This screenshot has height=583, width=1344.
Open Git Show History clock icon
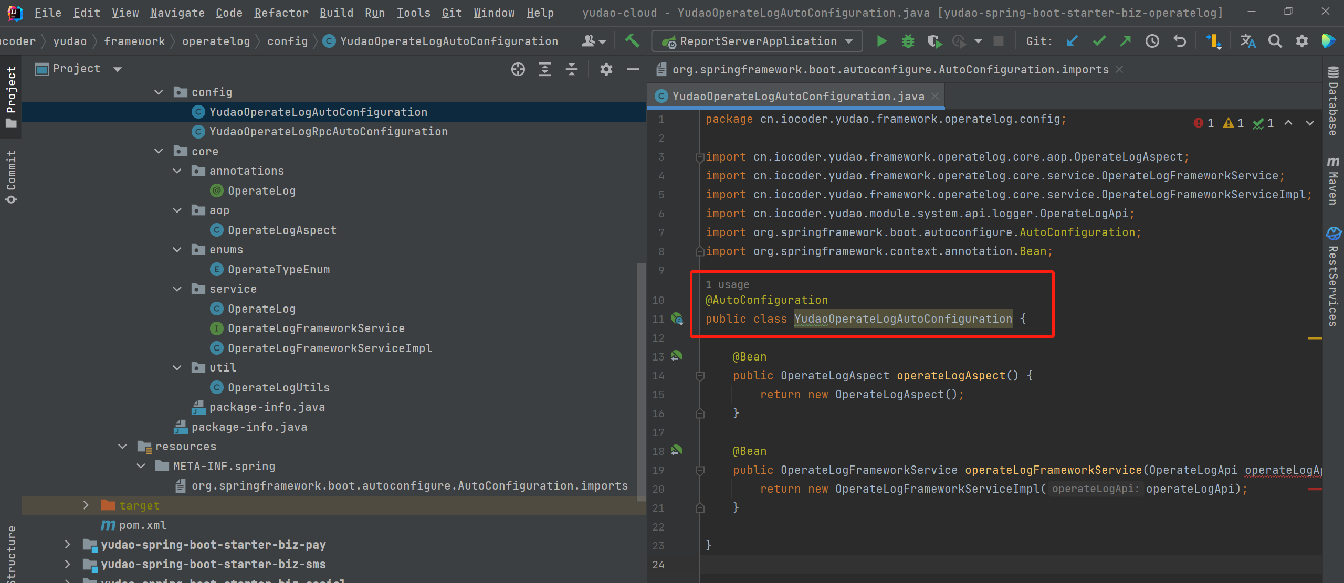[x=1152, y=41]
